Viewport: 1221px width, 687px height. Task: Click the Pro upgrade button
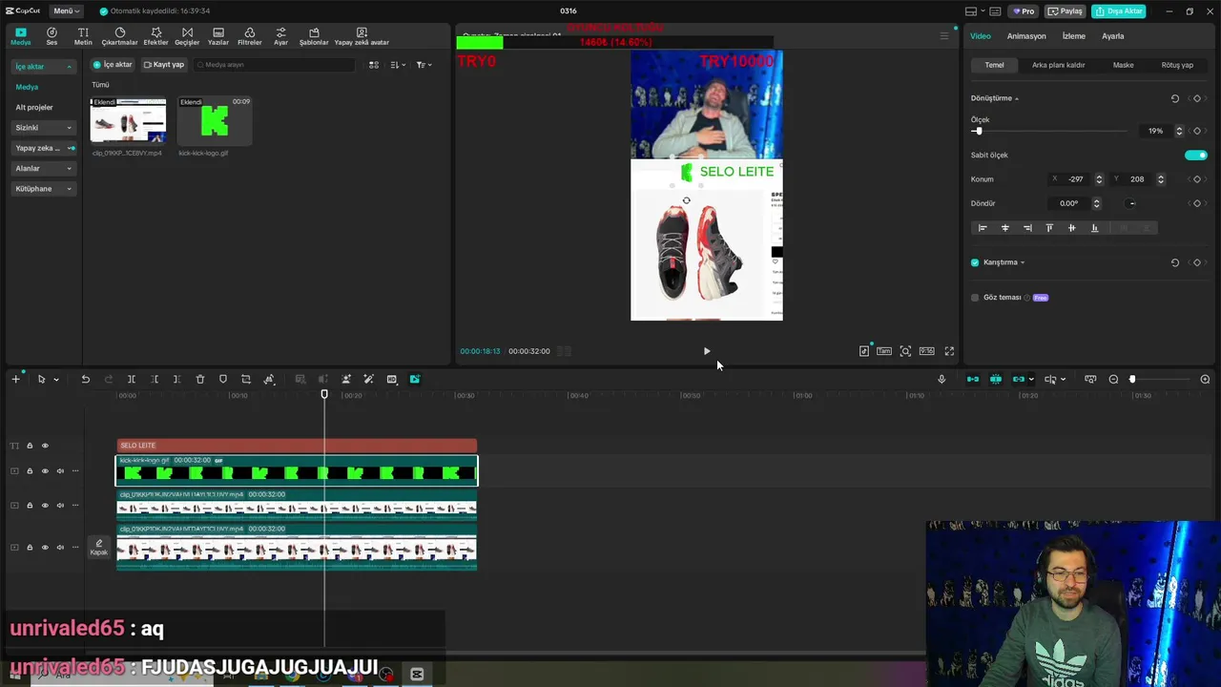click(x=1024, y=11)
